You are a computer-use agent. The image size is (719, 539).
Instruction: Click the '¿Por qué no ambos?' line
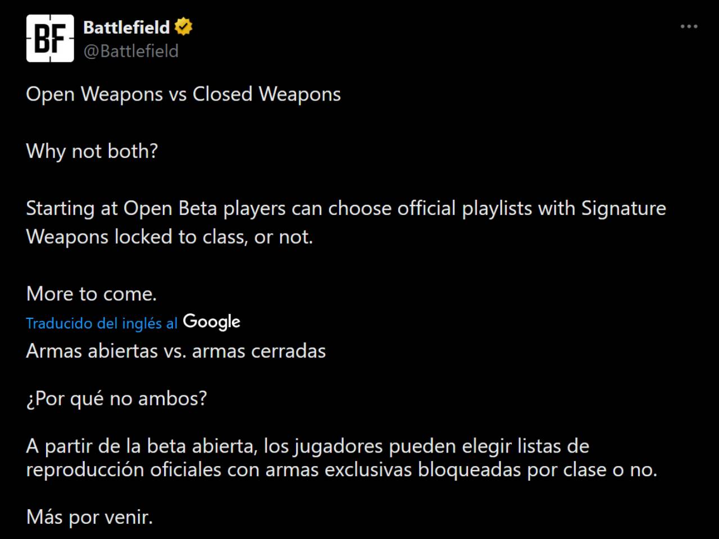tap(116, 399)
